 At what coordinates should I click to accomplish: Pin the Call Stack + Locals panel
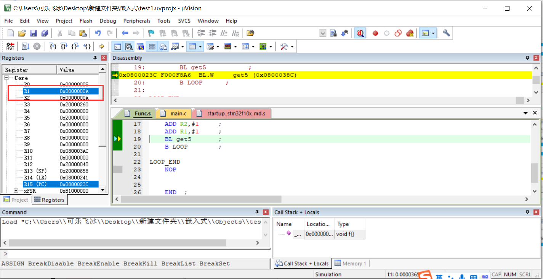(527, 212)
